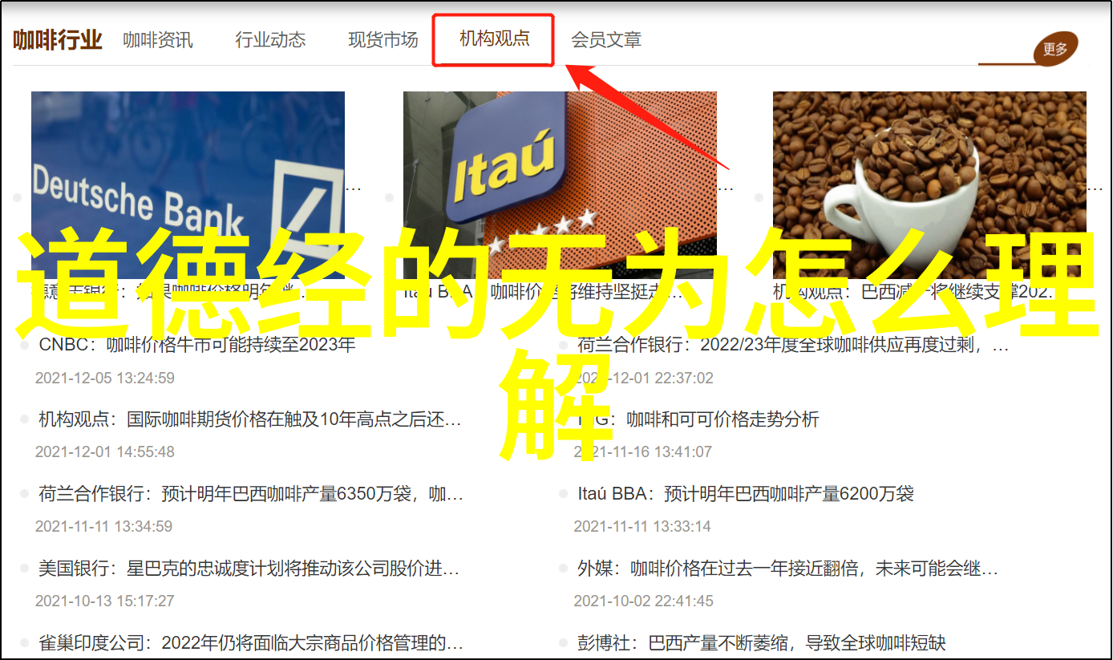Viewport: 1113px width, 660px height.
Task: Click the date 2021-10-13 15:17:27
Action: point(104,601)
